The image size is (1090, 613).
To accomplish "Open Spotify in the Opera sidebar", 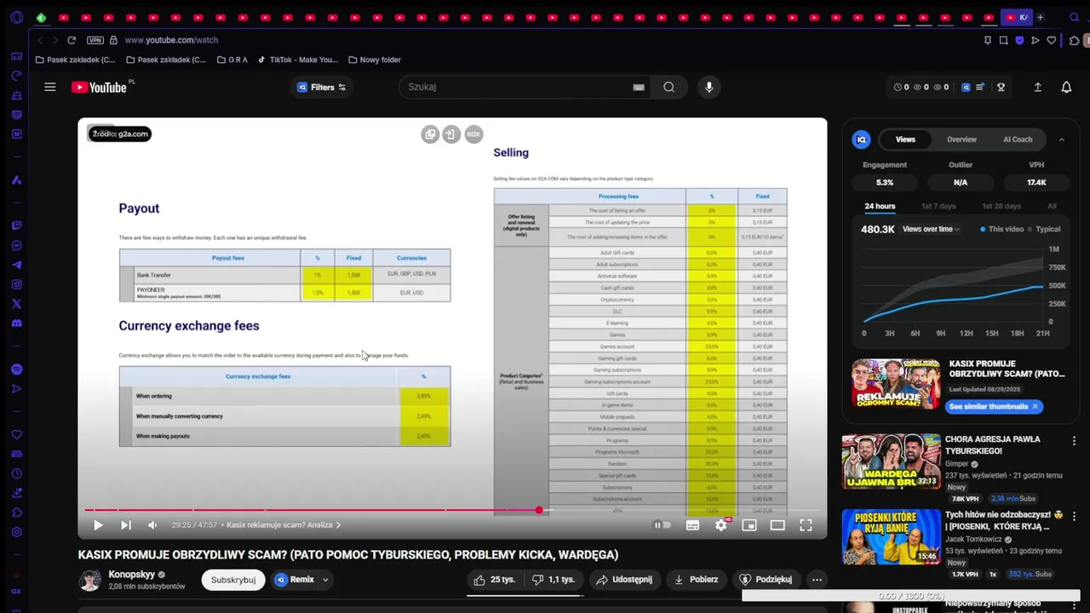I will [17, 369].
